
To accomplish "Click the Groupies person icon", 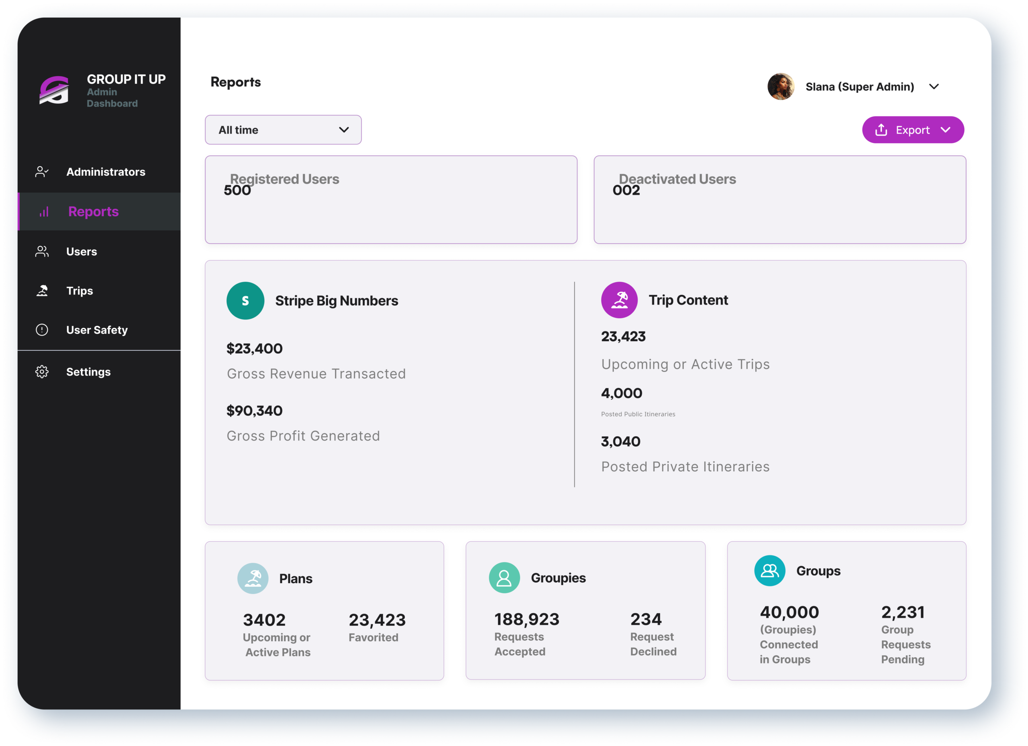I will click(504, 577).
